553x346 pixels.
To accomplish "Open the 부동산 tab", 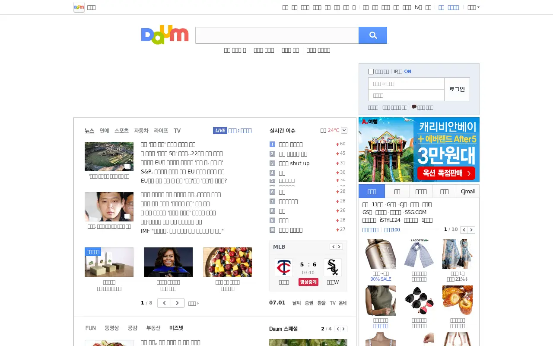I will 153,328.
